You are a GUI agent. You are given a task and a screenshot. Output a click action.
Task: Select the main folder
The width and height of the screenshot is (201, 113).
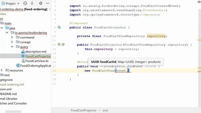coord(8,23)
